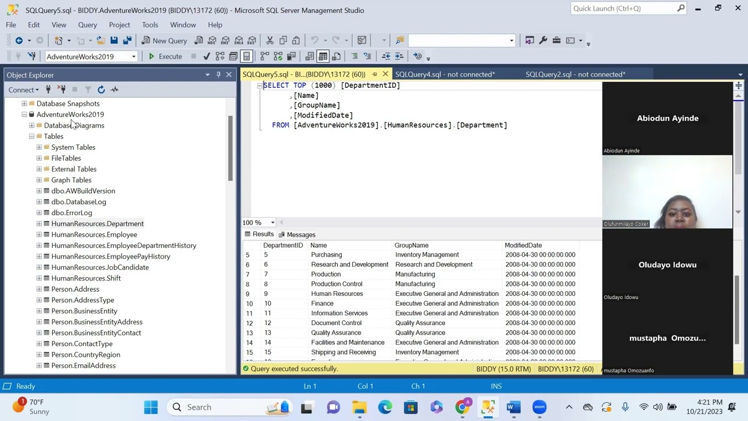
Task: Start an MDX query from toolbar
Action: (212, 40)
